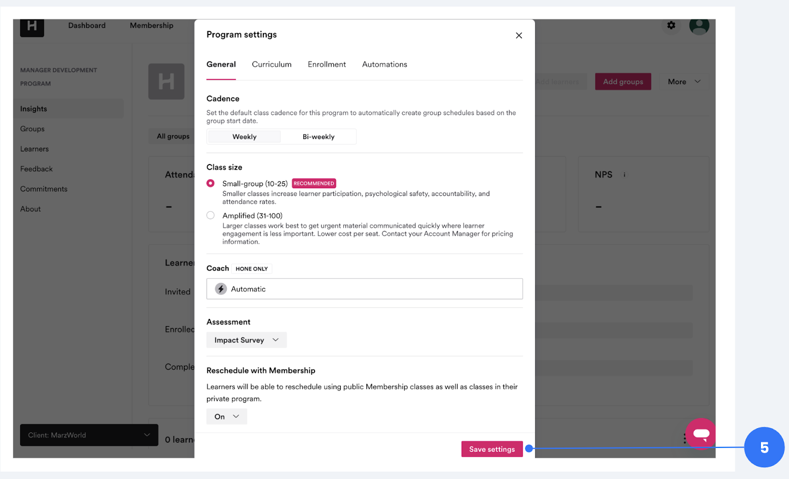Switch to the Curriculum tab

coord(272,64)
